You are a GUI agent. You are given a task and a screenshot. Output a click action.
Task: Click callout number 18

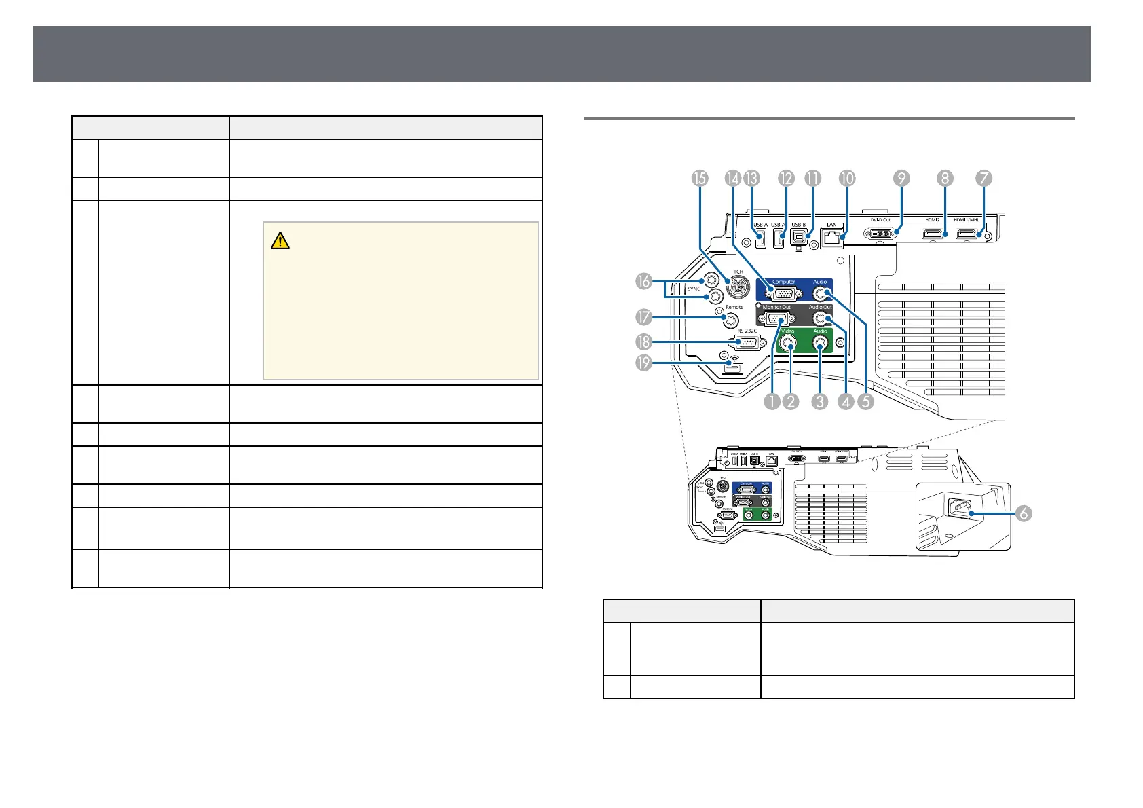pos(643,342)
